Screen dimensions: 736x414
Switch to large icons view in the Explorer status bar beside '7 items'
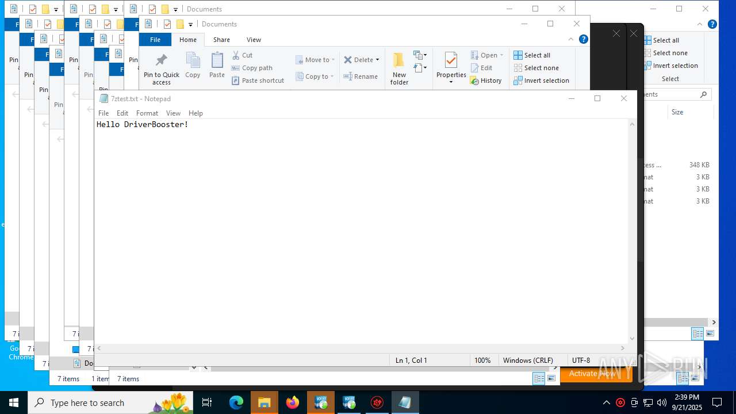point(551,378)
